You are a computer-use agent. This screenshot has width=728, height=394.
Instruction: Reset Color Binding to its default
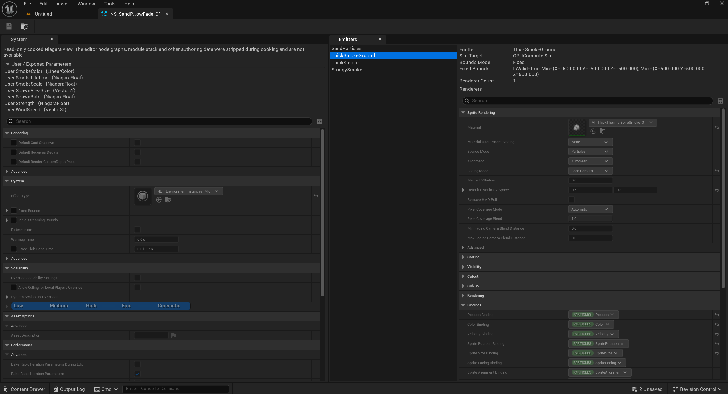click(x=717, y=325)
